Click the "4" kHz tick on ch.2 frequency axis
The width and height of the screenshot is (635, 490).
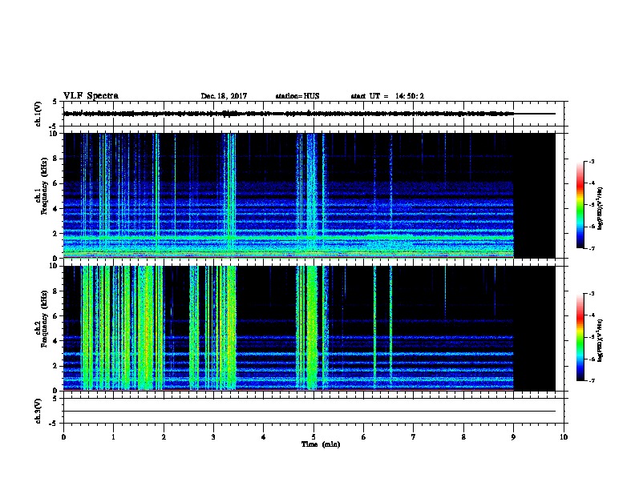56,341
